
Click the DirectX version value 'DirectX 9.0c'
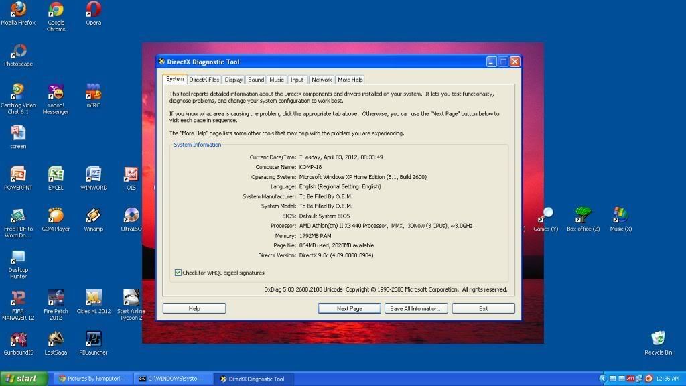314,255
